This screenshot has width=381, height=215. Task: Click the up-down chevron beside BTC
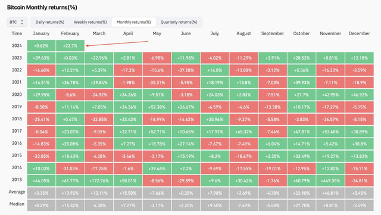click(x=22, y=22)
